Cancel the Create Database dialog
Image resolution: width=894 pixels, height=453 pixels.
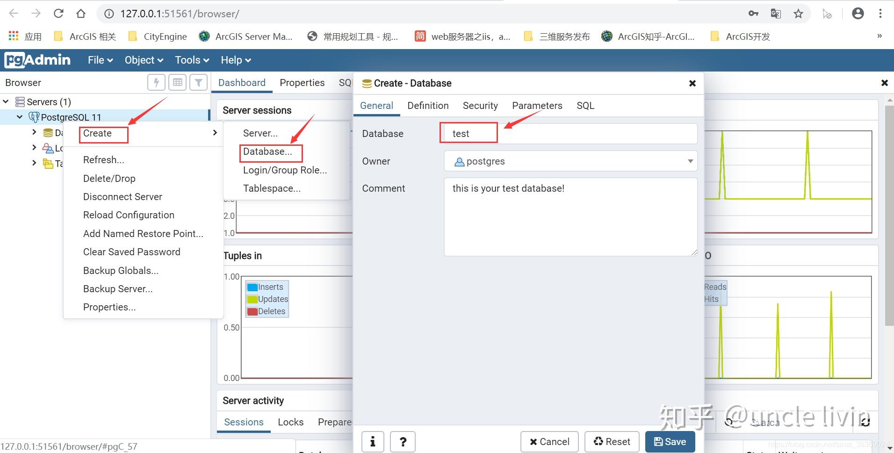[x=549, y=441]
